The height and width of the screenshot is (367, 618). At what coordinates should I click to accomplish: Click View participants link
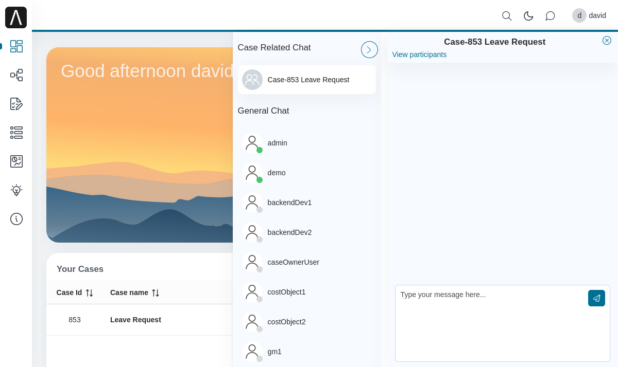[x=419, y=54]
